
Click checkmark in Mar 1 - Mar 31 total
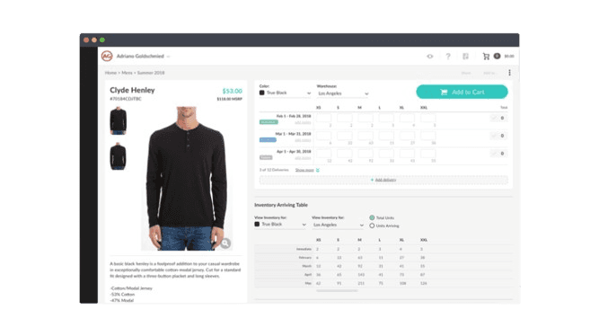[494, 136]
